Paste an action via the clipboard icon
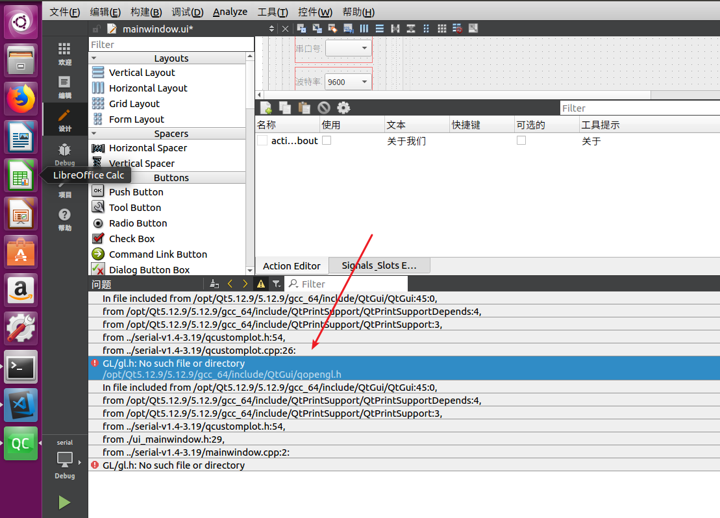 coord(304,107)
